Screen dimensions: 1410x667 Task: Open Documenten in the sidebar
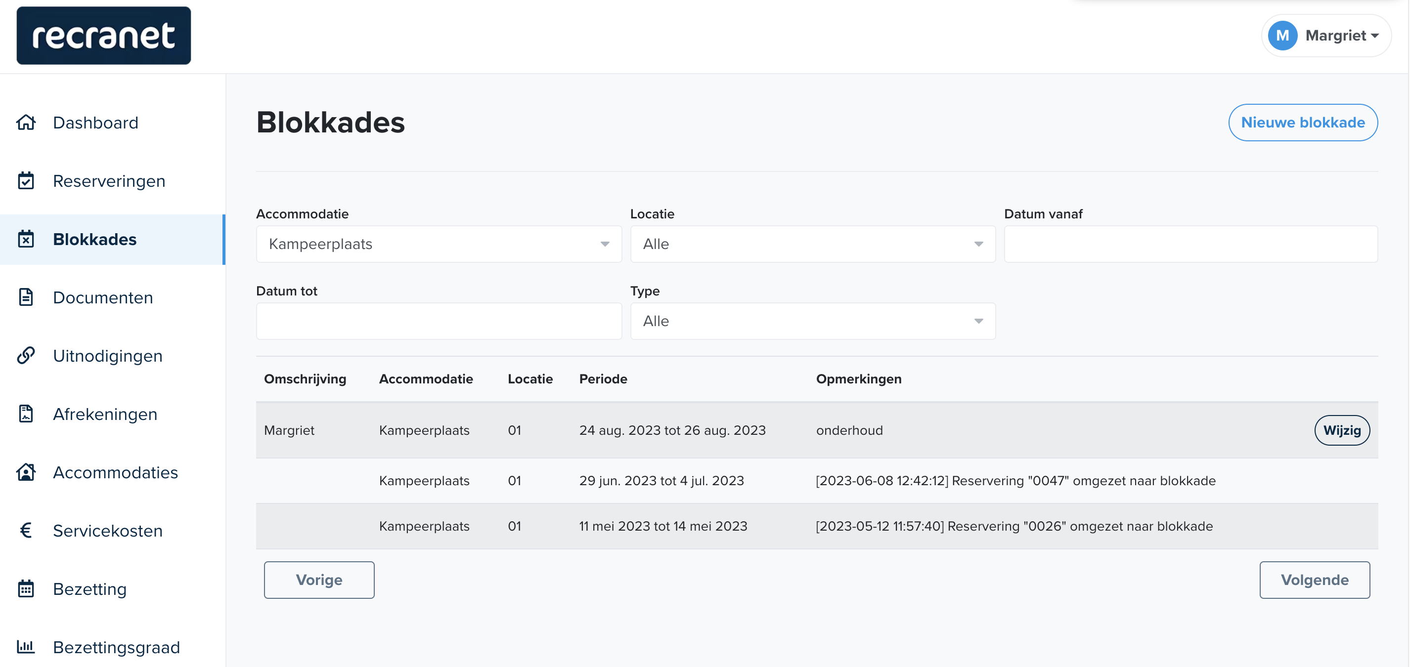(x=113, y=297)
